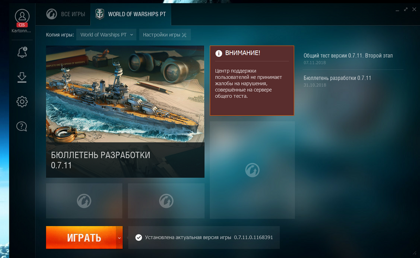Open downloads arrow icon in sidebar
The image size is (420, 258).
(22, 77)
